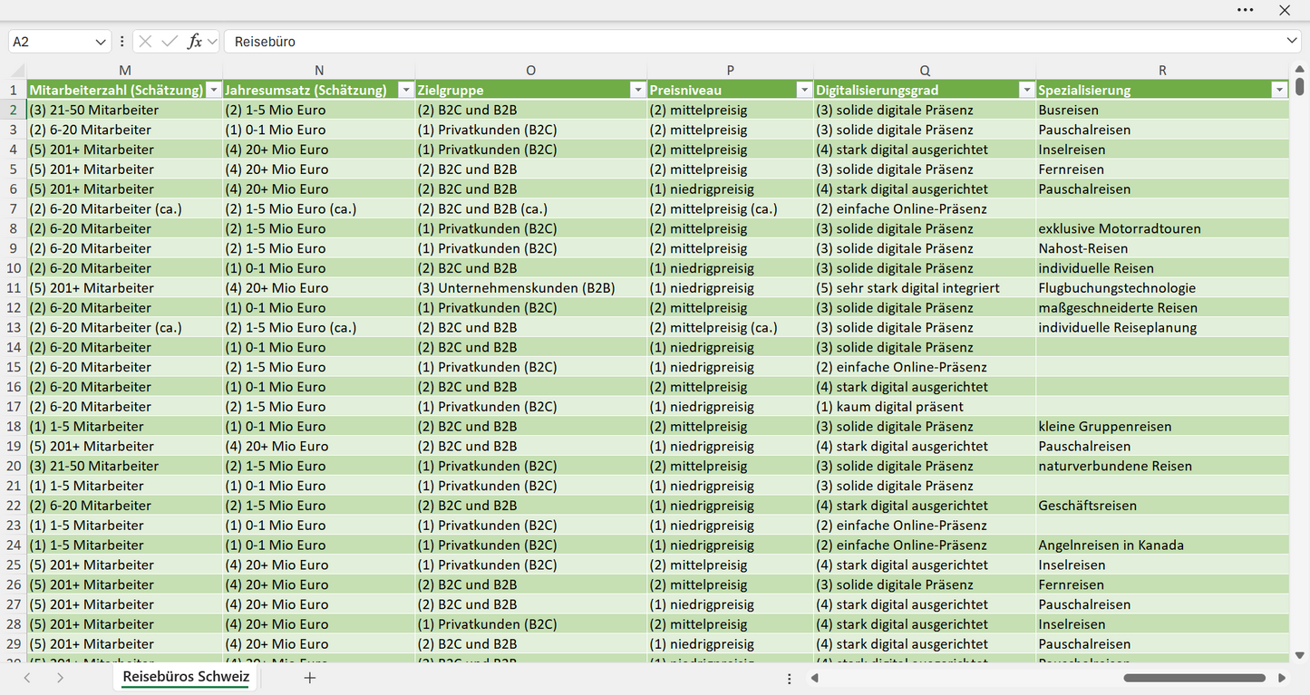Screen dimensions: 1310x695
Task: Select the cell 'naturverbundene Reisen'
Action: (x=1162, y=467)
